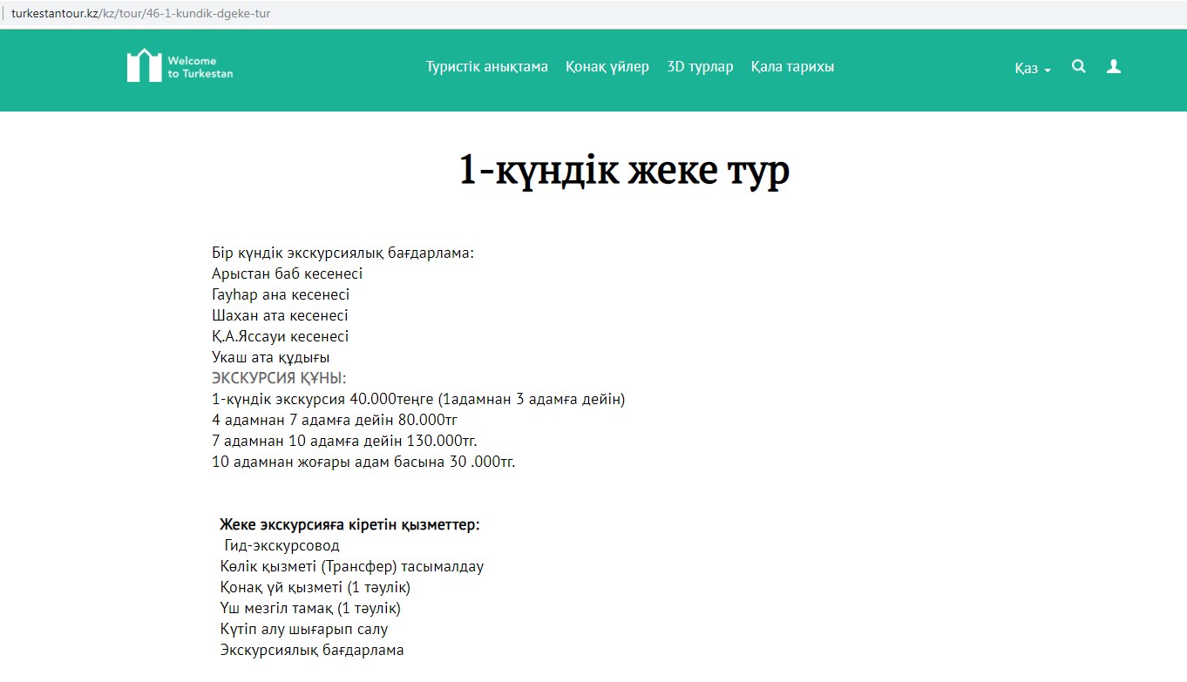The width and height of the screenshot is (1187, 682).
Task: Open the search magnifier icon
Action: pos(1079,66)
